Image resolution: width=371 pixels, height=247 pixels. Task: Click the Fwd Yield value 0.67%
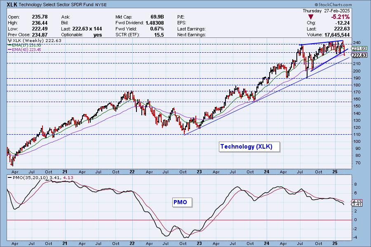click(x=157, y=29)
